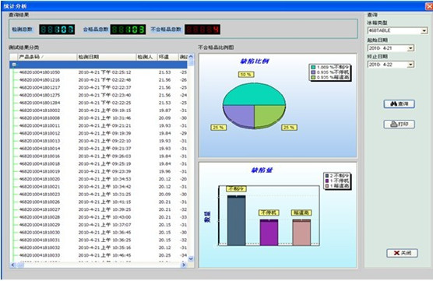Sort by product barcode column header
Image resolution: width=433 pixels, height=281 pixels.
[x=47, y=57]
